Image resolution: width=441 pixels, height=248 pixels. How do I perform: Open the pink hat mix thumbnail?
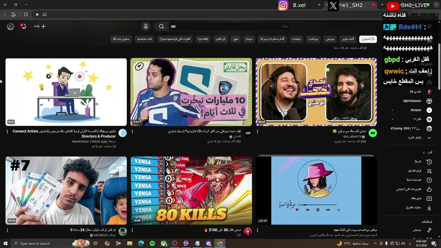tap(316, 190)
